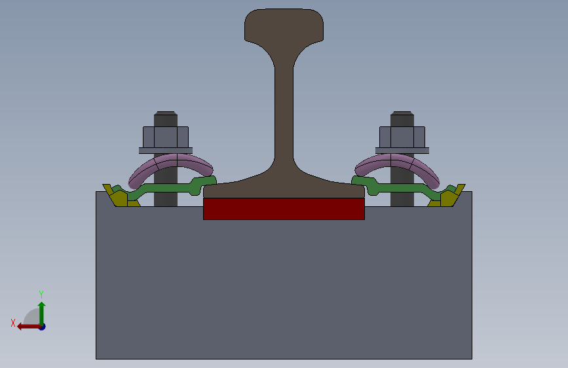Click the red X axis arrow on the triad
The height and width of the screenshot is (368, 568).
pos(29,327)
